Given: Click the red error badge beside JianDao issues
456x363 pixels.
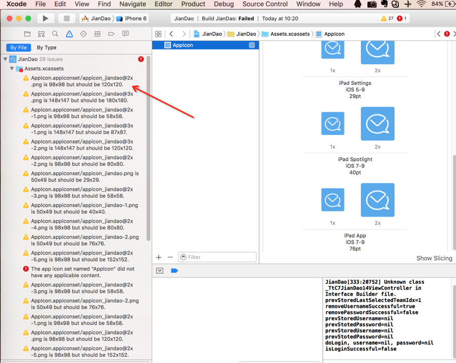Looking at the screenshot, I should 141,59.
